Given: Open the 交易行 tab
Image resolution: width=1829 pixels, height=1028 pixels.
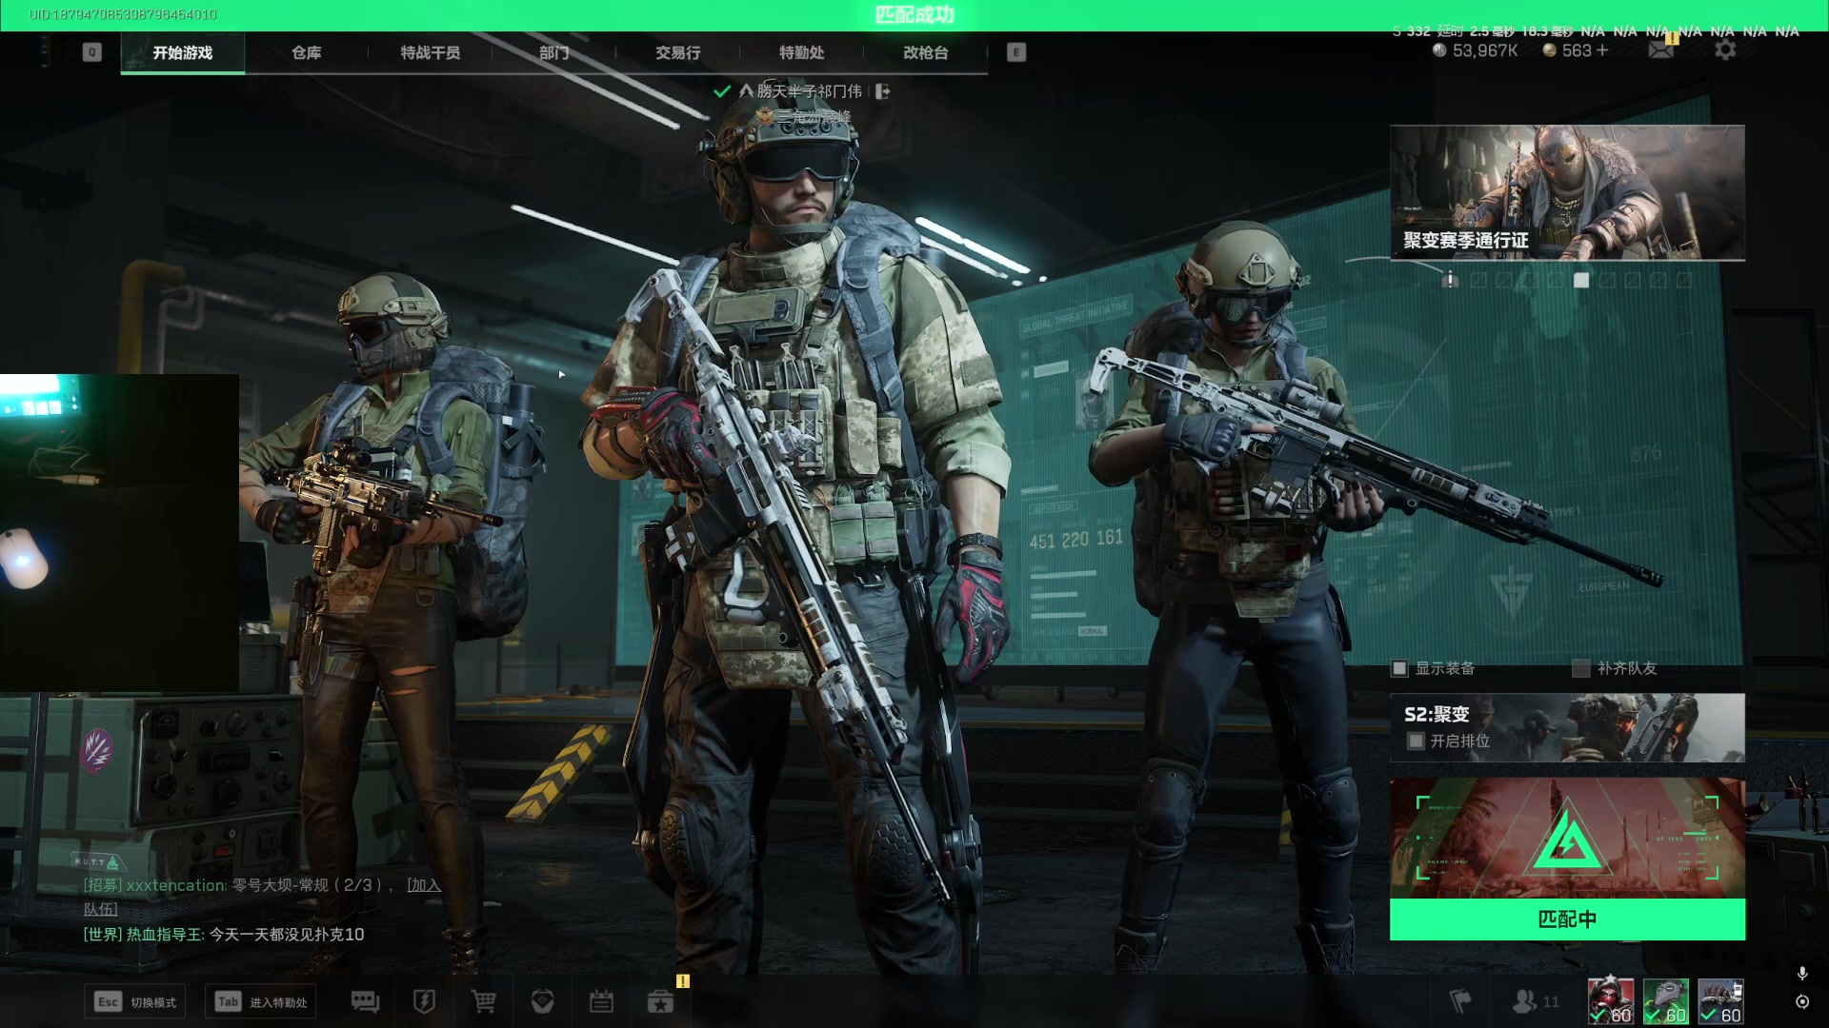Looking at the screenshot, I should [678, 52].
